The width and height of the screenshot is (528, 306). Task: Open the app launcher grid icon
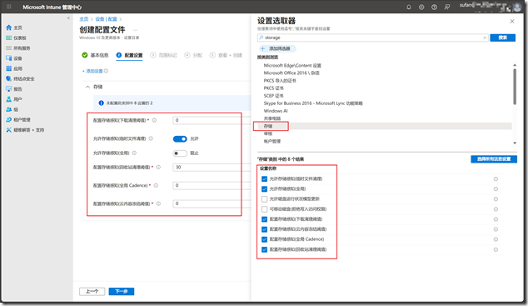click(9, 7)
